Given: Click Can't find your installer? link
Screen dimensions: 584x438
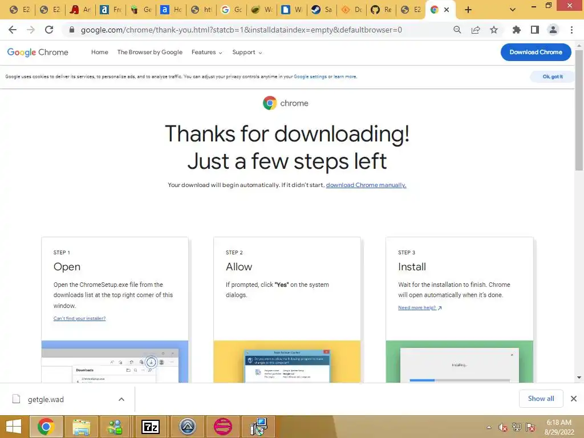Looking at the screenshot, I should 79,318.
